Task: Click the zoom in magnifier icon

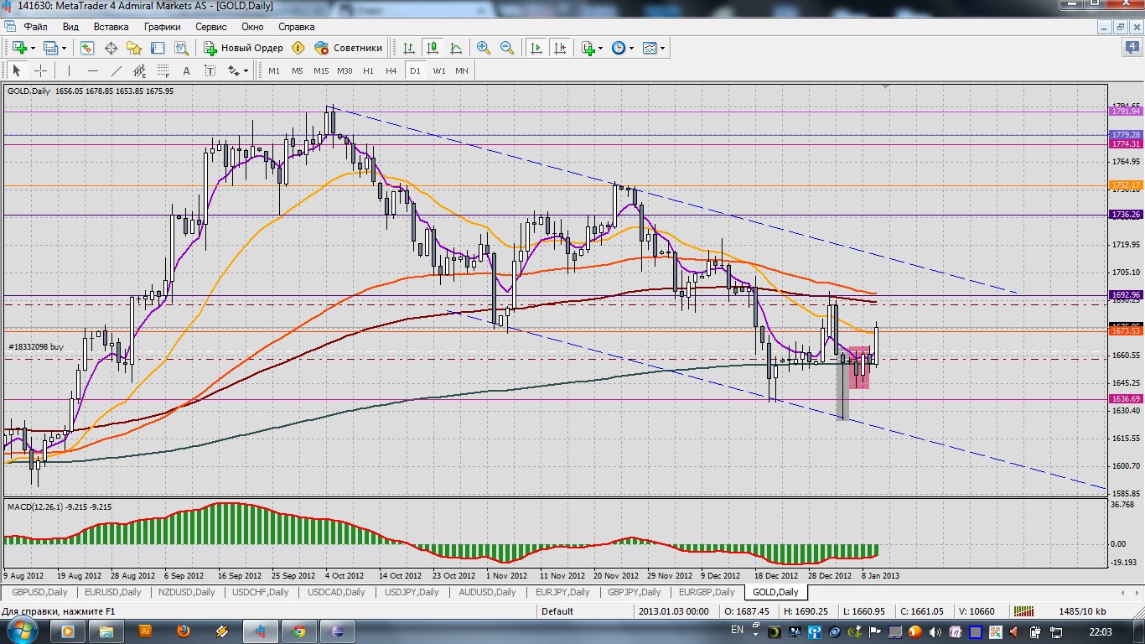Action: click(x=483, y=48)
